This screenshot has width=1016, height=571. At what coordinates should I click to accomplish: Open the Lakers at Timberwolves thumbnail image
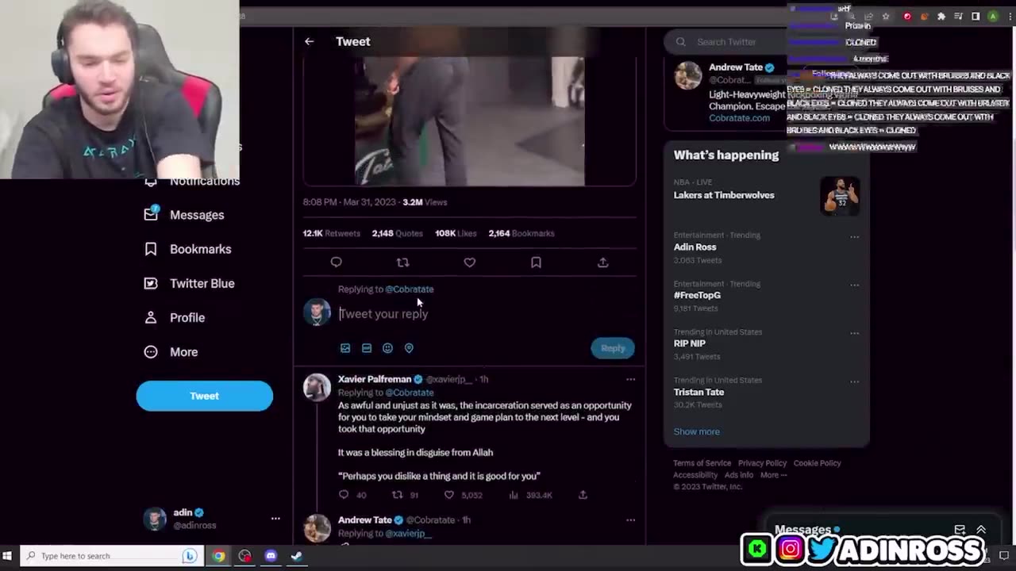point(840,196)
